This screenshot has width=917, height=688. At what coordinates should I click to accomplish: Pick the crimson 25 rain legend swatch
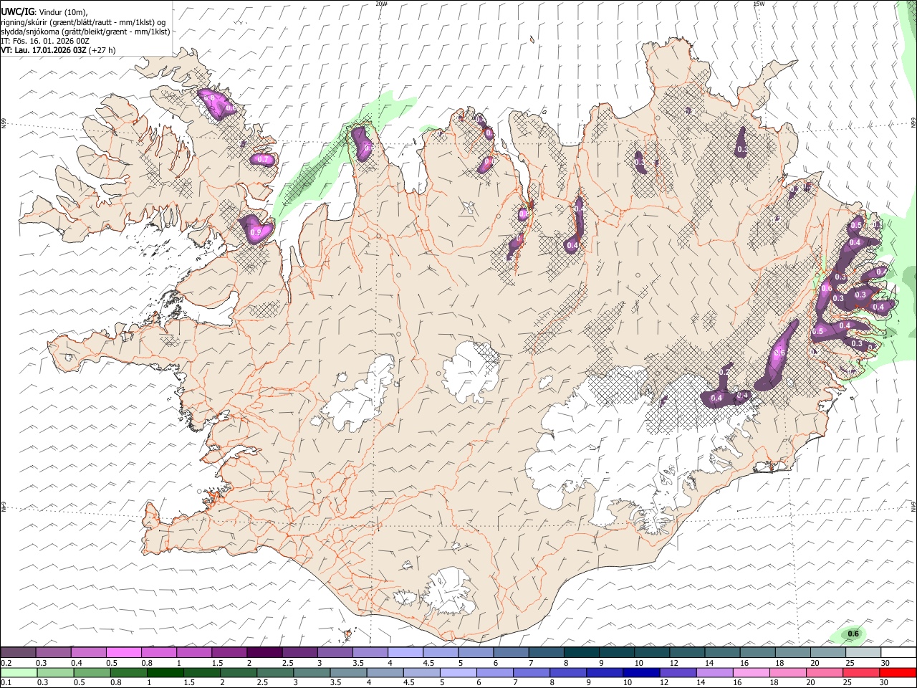click(x=860, y=673)
